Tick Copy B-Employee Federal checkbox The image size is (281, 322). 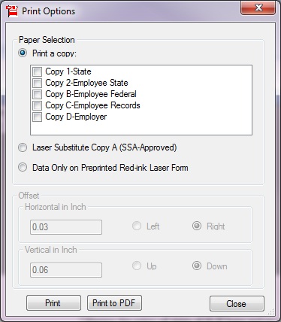point(37,95)
